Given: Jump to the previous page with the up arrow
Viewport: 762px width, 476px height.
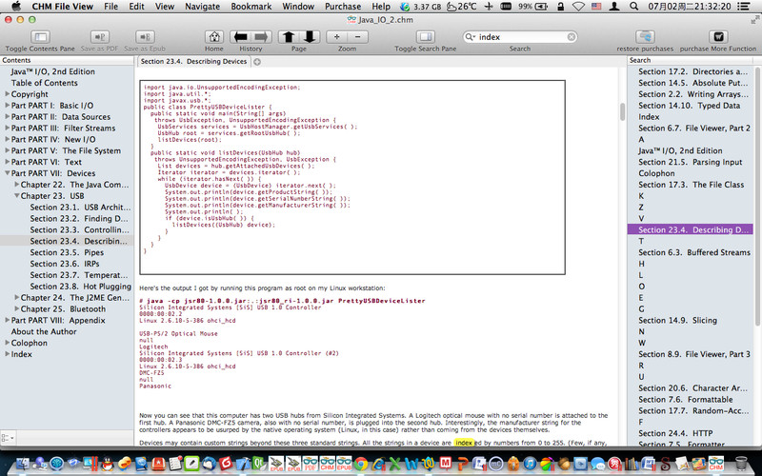Looking at the screenshot, I should coord(289,36).
